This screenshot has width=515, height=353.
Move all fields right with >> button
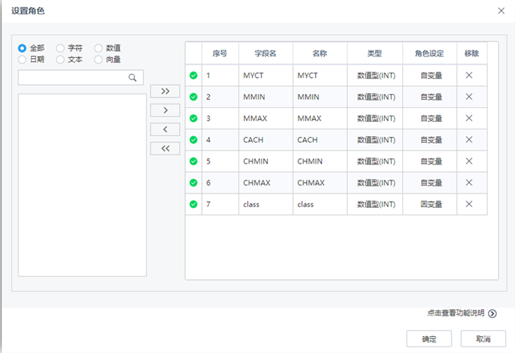[x=165, y=92]
